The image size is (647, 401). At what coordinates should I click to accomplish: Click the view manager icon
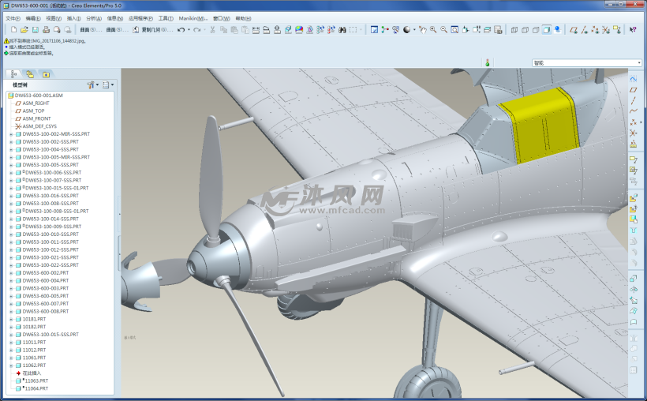pyautogui.click(x=498, y=30)
